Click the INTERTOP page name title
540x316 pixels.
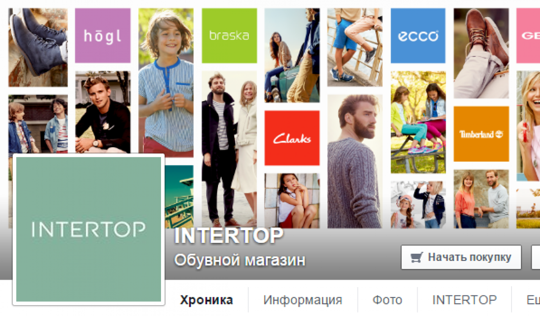(229, 236)
